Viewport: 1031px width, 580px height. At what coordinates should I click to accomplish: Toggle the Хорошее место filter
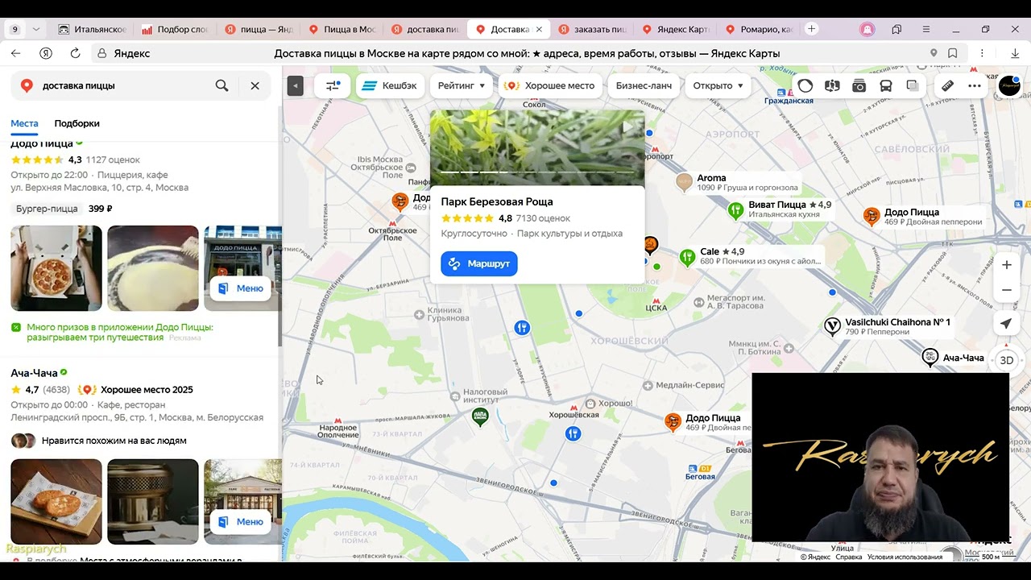550,85
